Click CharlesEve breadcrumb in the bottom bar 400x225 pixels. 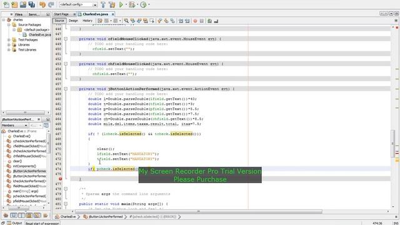click(66, 217)
